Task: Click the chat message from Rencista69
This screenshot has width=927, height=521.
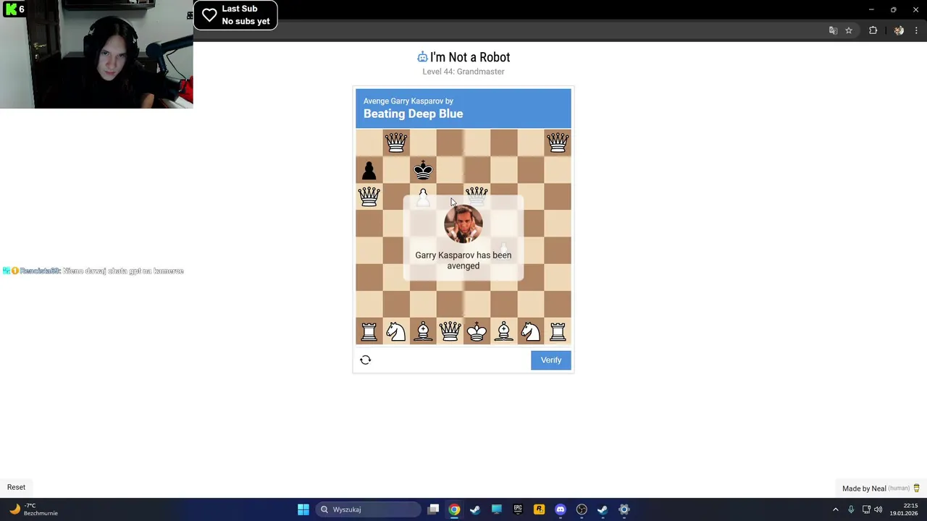Action: coord(93,271)
